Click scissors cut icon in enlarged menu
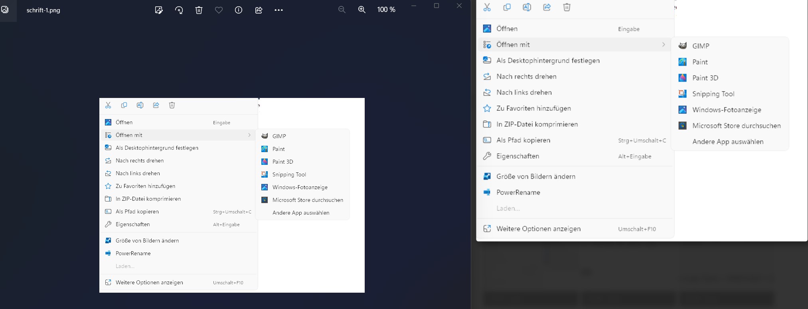Image resolution: width=808 pixels, height=309 pixels. tap(487, 7)
